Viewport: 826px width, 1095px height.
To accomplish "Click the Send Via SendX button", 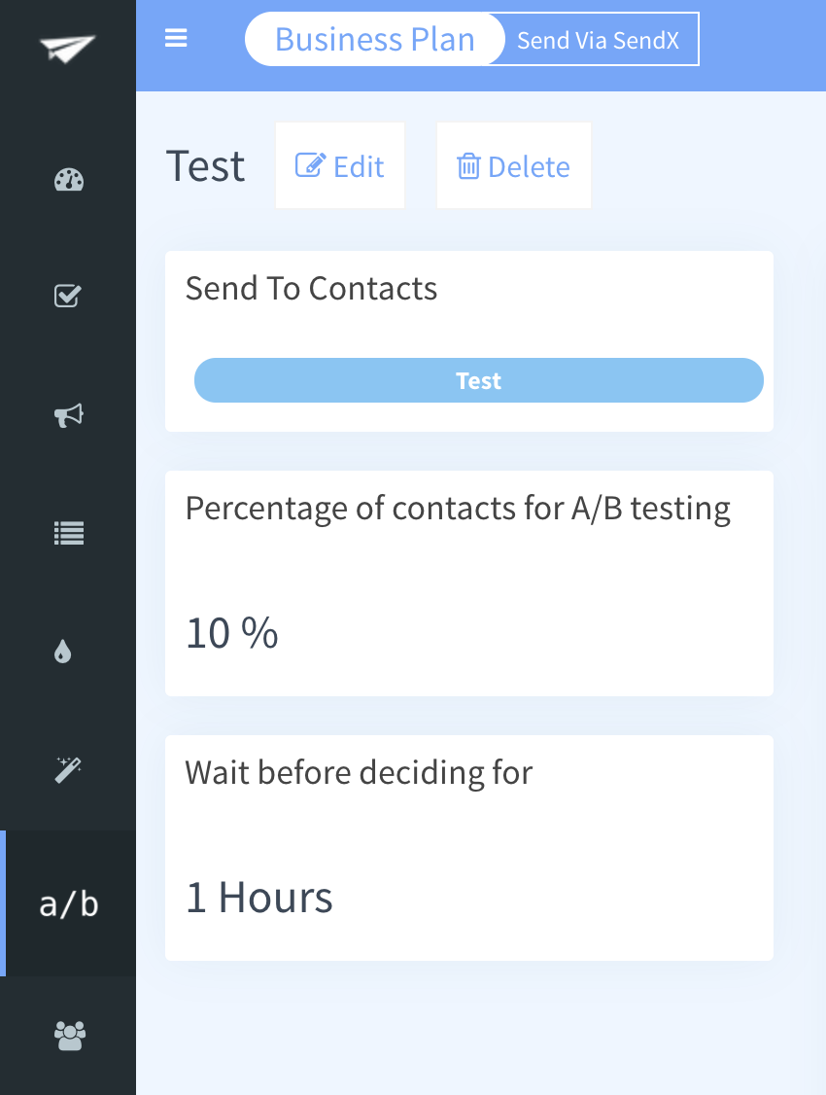I will click(598, 40).
